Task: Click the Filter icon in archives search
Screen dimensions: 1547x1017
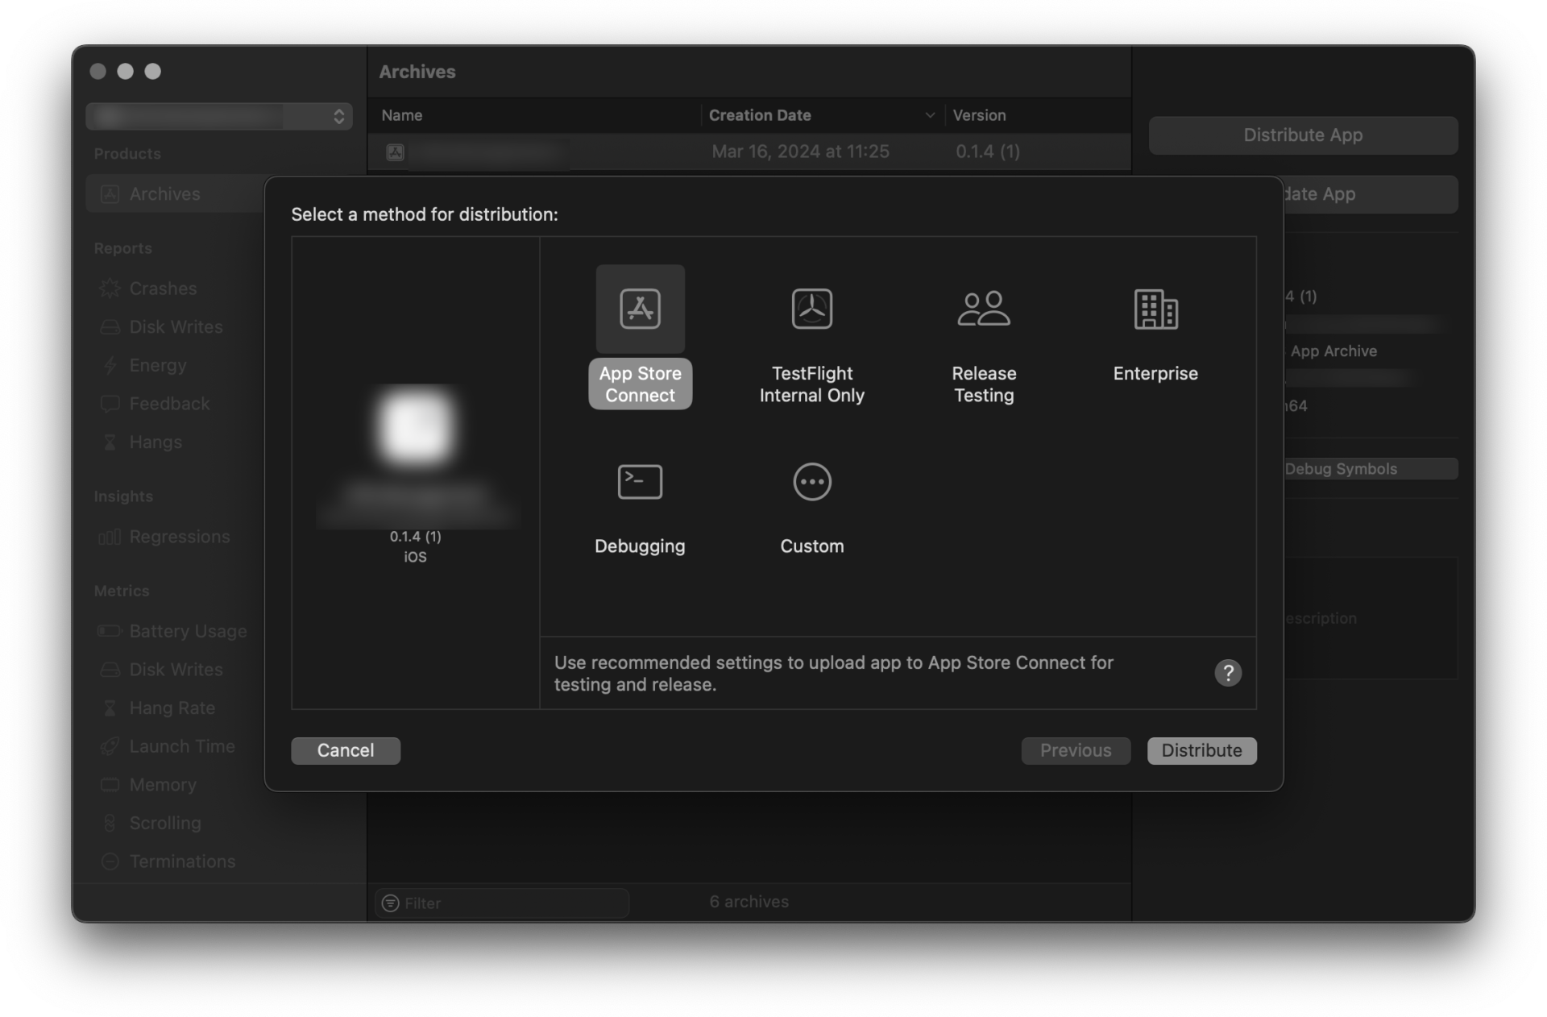Action: coord(390,903)
